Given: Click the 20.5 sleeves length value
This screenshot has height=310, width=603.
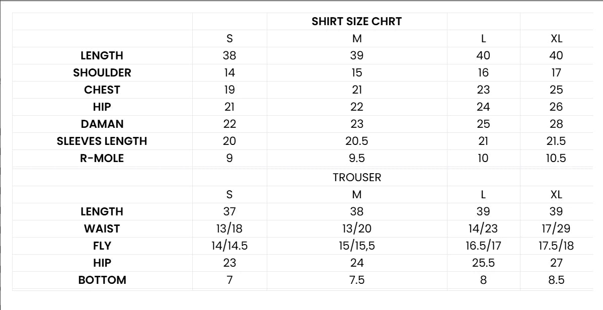Looking at the screenshot, I should pyautogui.click(x=356, y=141).
